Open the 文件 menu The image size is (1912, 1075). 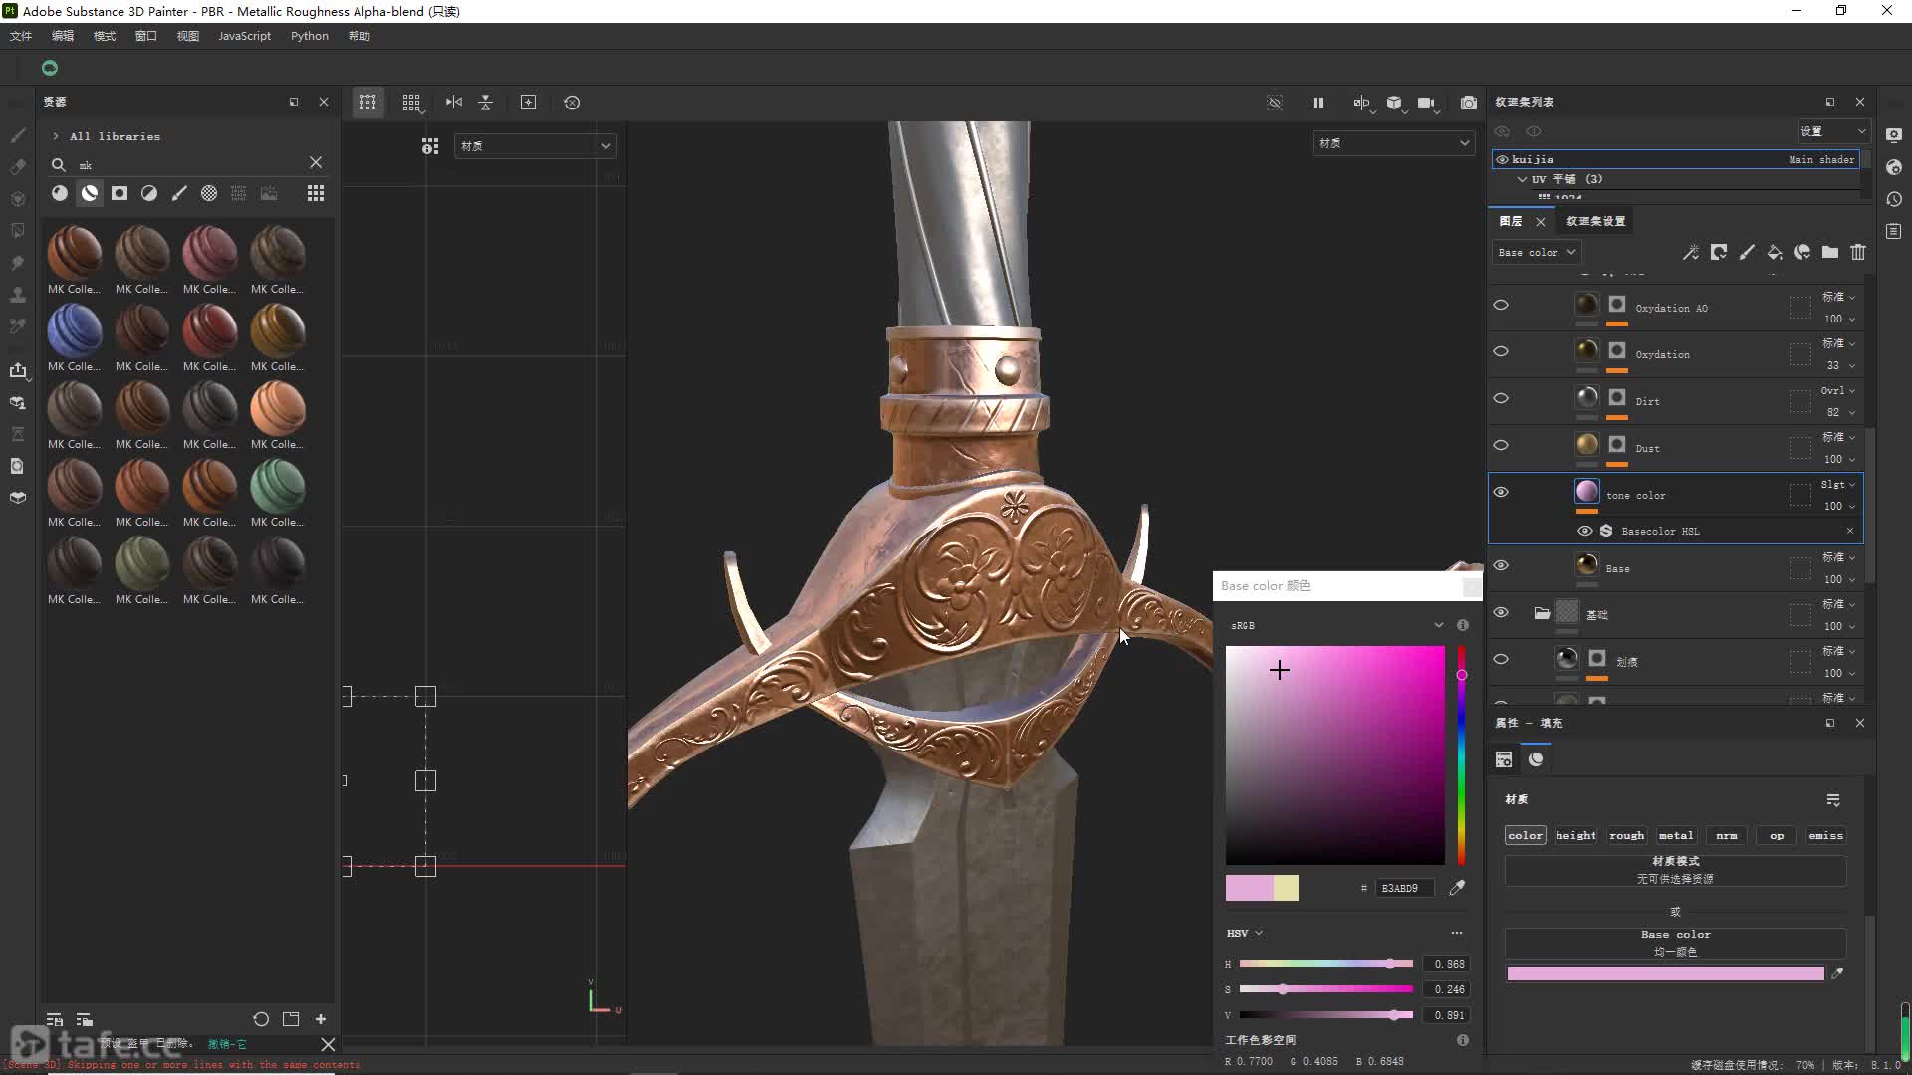click(21, 36)
